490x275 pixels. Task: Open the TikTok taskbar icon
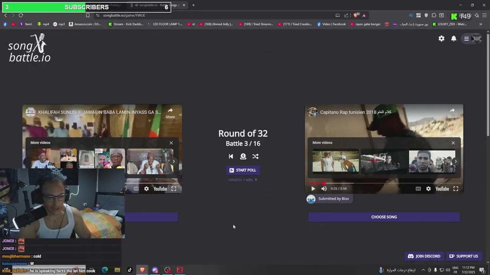pos(130,270)
